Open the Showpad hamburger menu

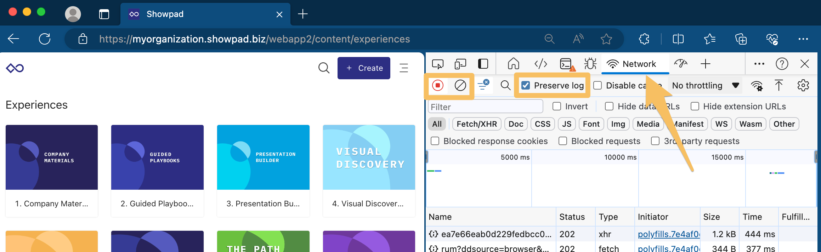point(404,68)
